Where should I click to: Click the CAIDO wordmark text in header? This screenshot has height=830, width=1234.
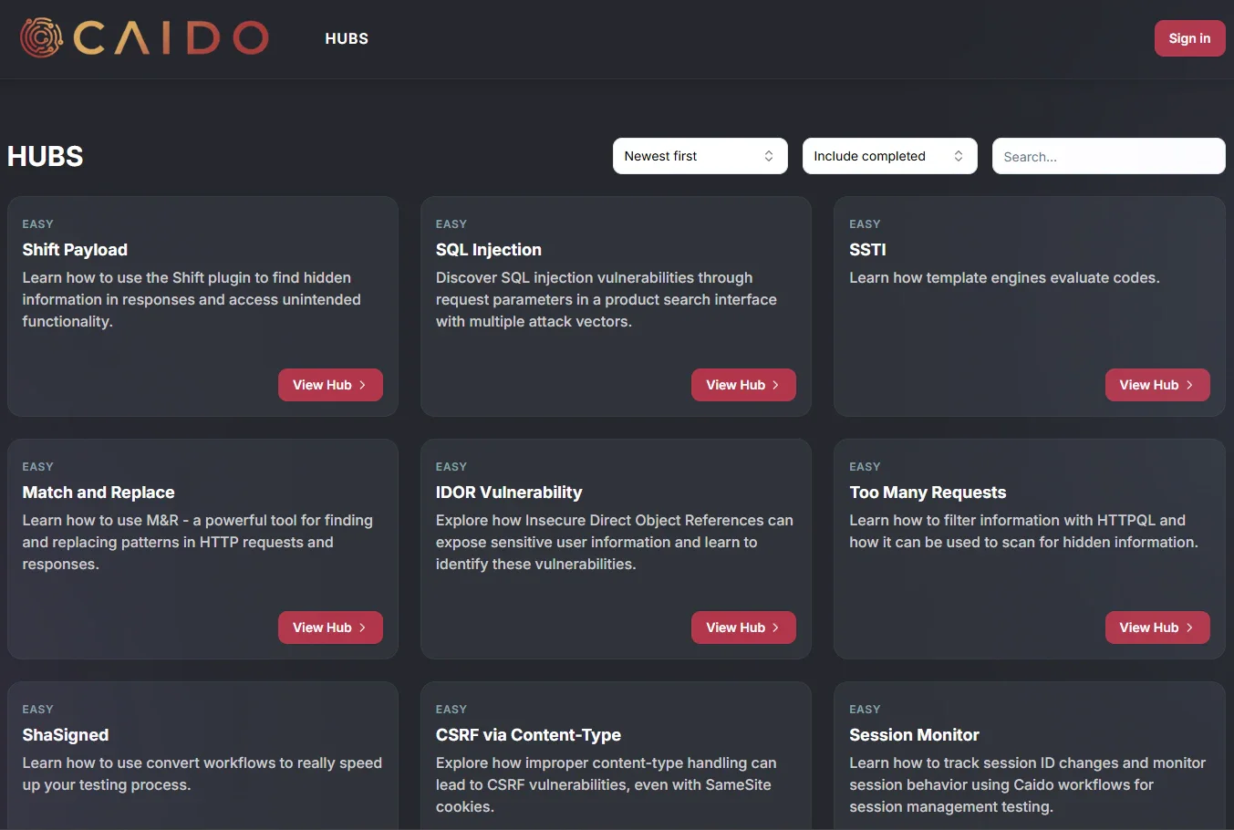click(x=171, y=38)
